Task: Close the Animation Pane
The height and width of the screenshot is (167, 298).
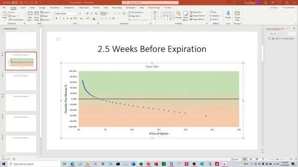Action: [294, 29]
